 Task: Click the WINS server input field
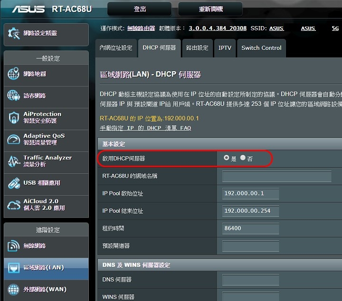pos(251,296)
